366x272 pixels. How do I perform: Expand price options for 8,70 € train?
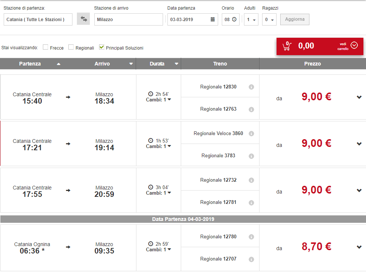359,247
